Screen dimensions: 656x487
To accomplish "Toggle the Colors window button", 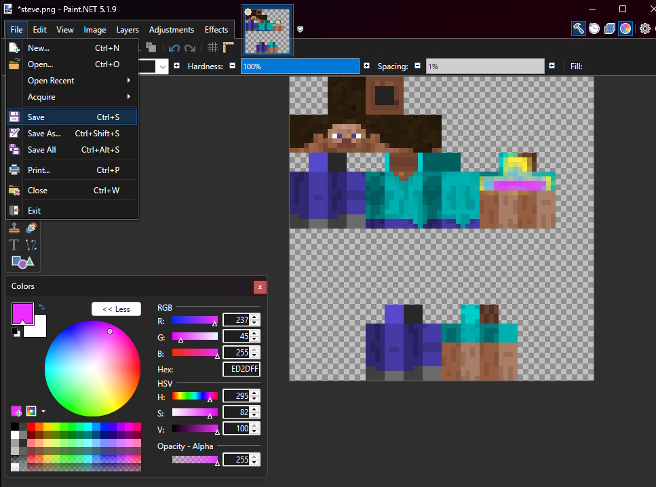I will pos(625,28).
